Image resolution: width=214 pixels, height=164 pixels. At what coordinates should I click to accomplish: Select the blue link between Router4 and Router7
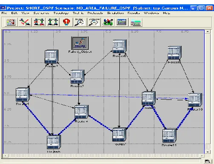(x=101, y=123)
